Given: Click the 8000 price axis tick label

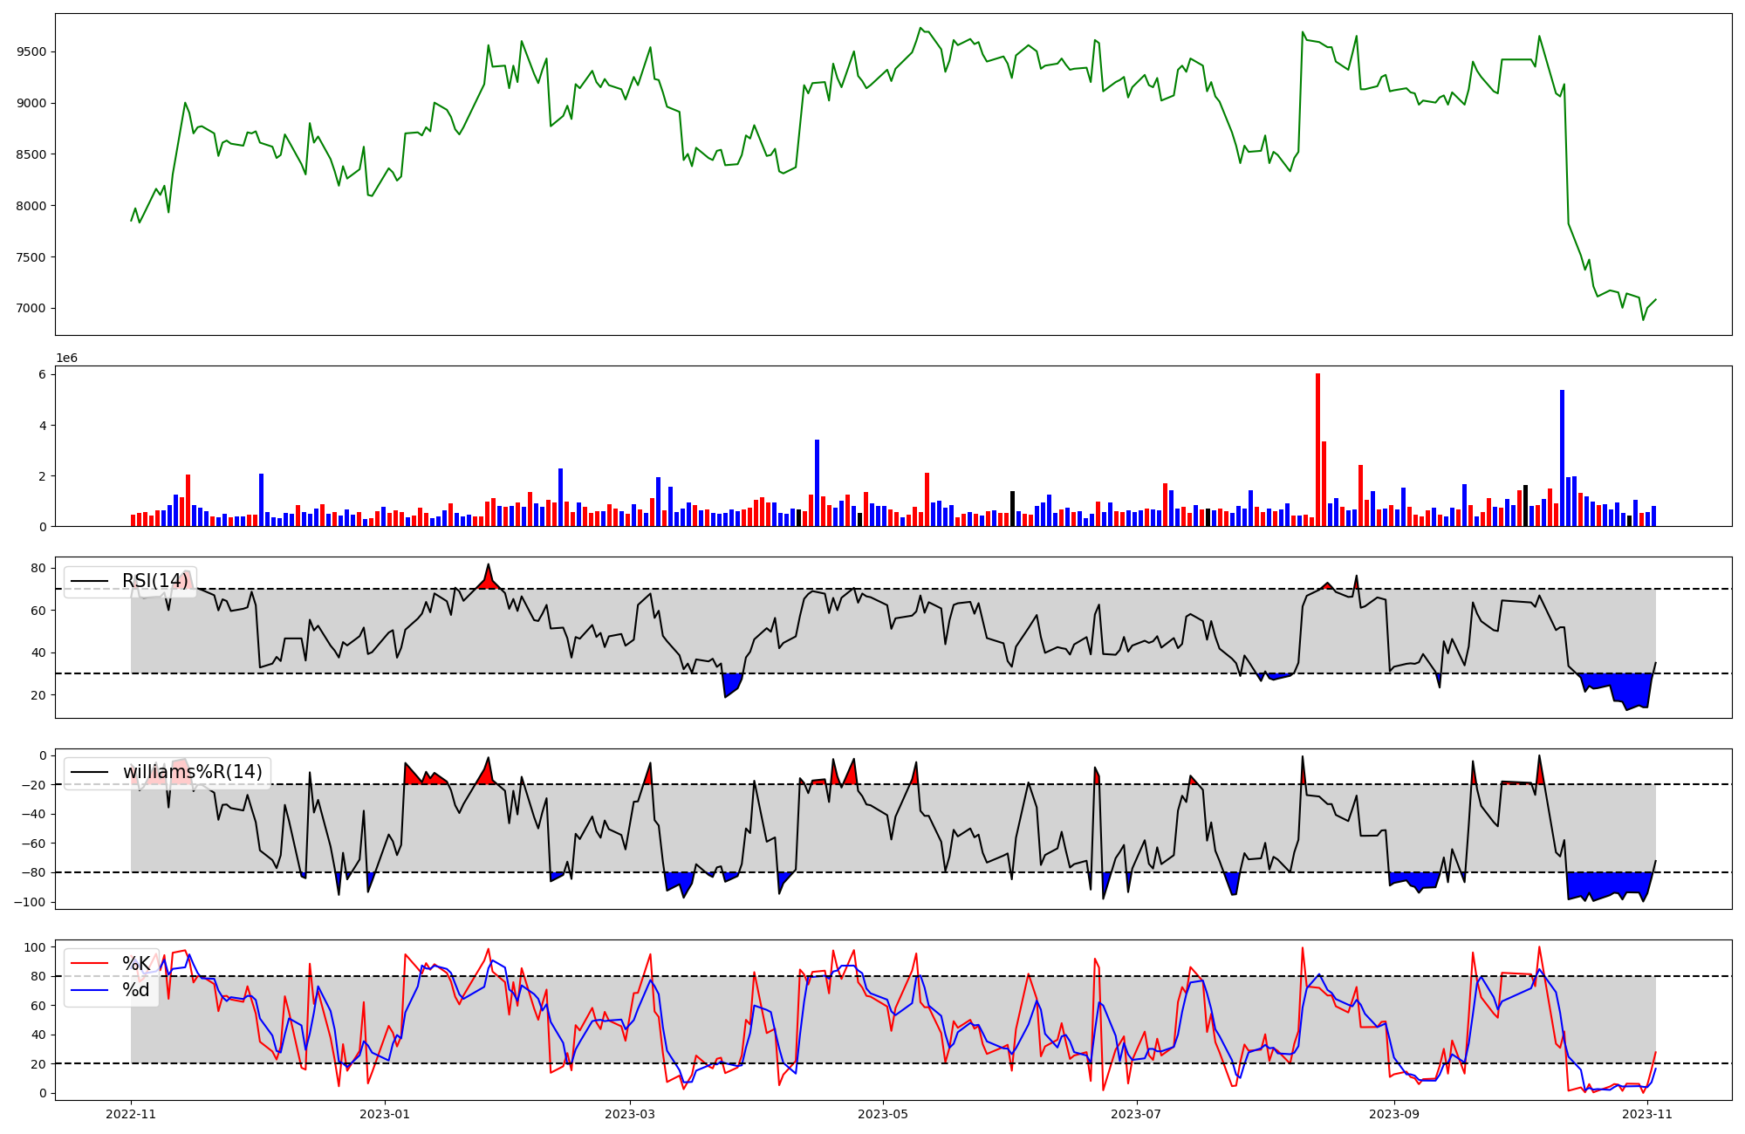Looking at the screenshot, I should point(31,206).
